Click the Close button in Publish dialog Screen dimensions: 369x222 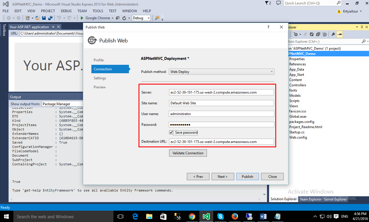tap(272, 176)
